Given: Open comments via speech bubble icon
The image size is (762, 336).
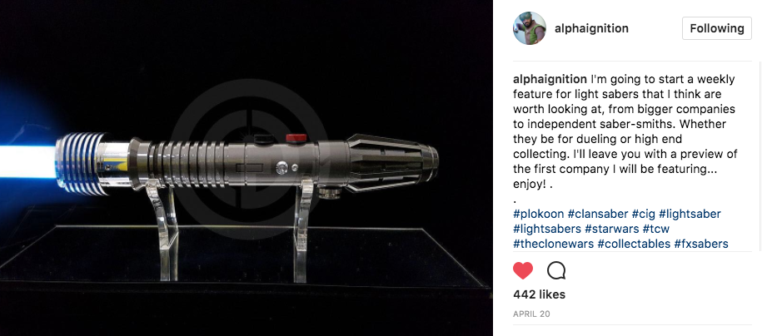Looking at the screenshot, I should click(x=556, y=270).
